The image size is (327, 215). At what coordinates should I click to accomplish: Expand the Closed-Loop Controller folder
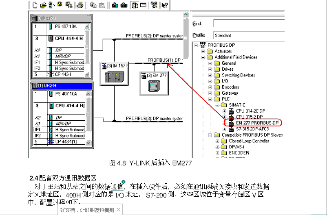coord(217,141)
